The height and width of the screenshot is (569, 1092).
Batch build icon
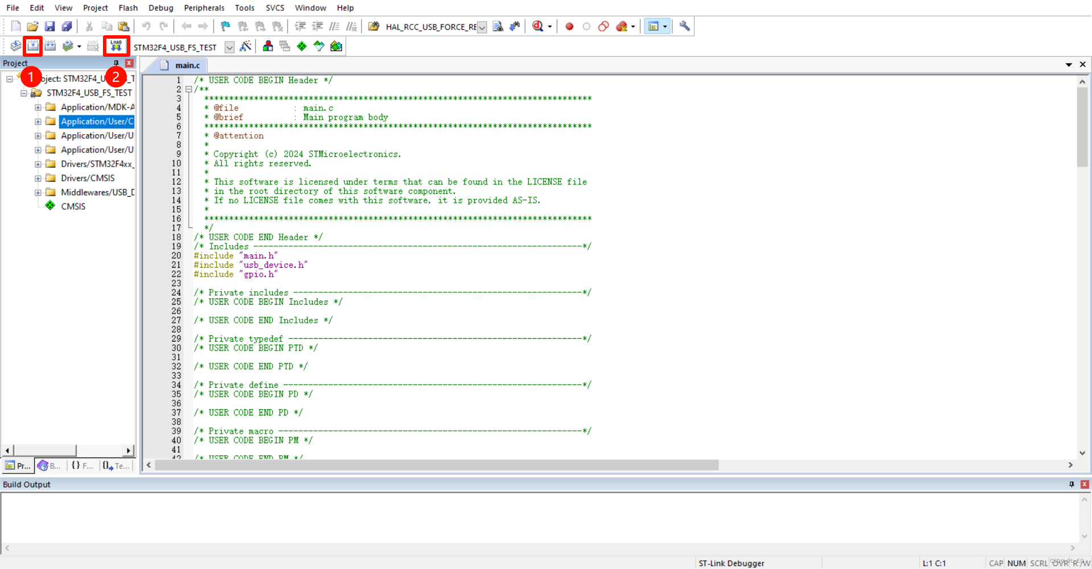click(x=68, y=46)
